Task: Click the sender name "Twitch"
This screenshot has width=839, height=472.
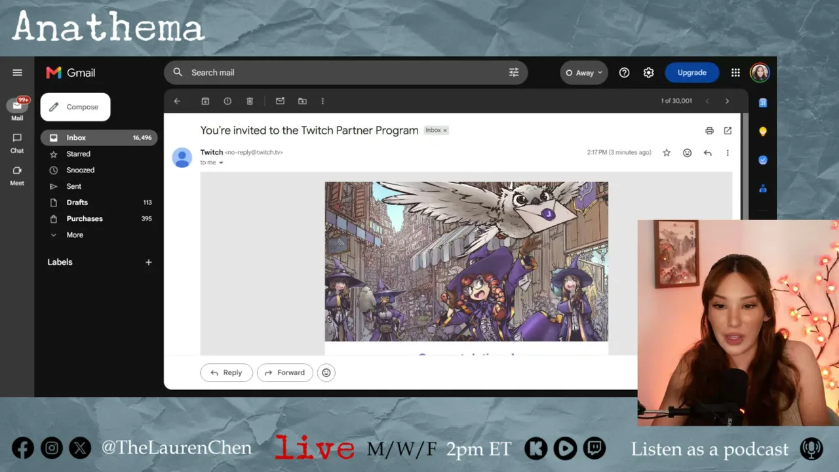Action: pos(212,152)
